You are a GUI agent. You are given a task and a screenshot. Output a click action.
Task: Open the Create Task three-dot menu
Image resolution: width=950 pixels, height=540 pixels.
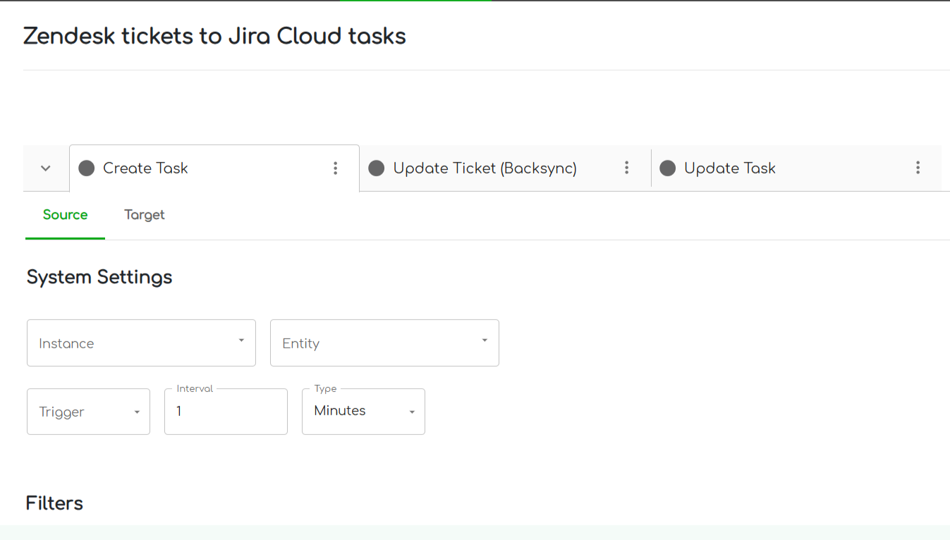[336, 168]
